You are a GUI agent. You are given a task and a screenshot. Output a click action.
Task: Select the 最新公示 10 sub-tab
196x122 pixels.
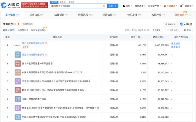(x=9, y=30)
